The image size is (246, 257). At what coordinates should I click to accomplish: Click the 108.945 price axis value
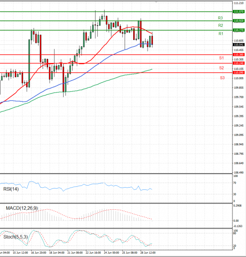239,145
